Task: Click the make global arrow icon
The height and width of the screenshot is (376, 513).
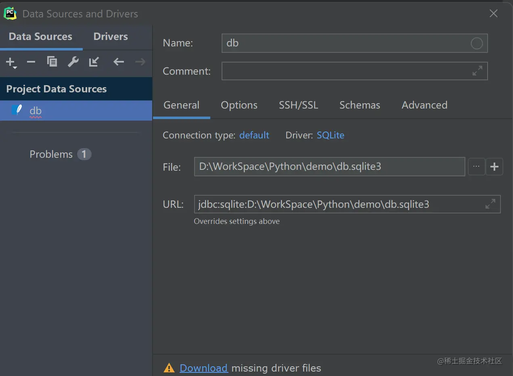Action: click(x=94, y=62)
